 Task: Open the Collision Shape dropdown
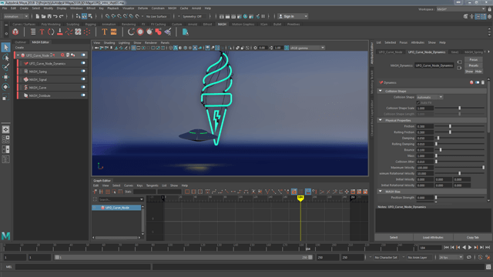tap(430, 97)
